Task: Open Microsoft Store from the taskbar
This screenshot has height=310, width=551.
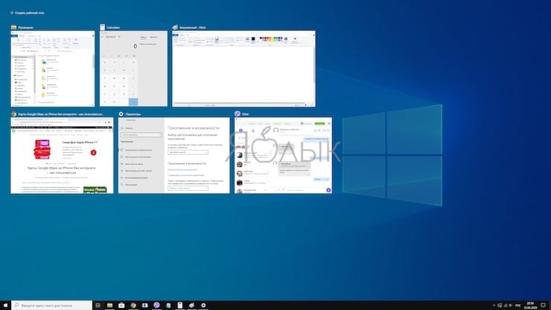Action: point(121,305)
